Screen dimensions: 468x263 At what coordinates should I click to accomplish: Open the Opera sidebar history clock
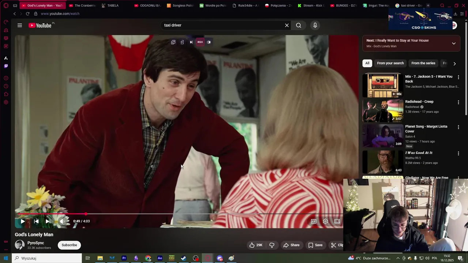click(6, 86)
